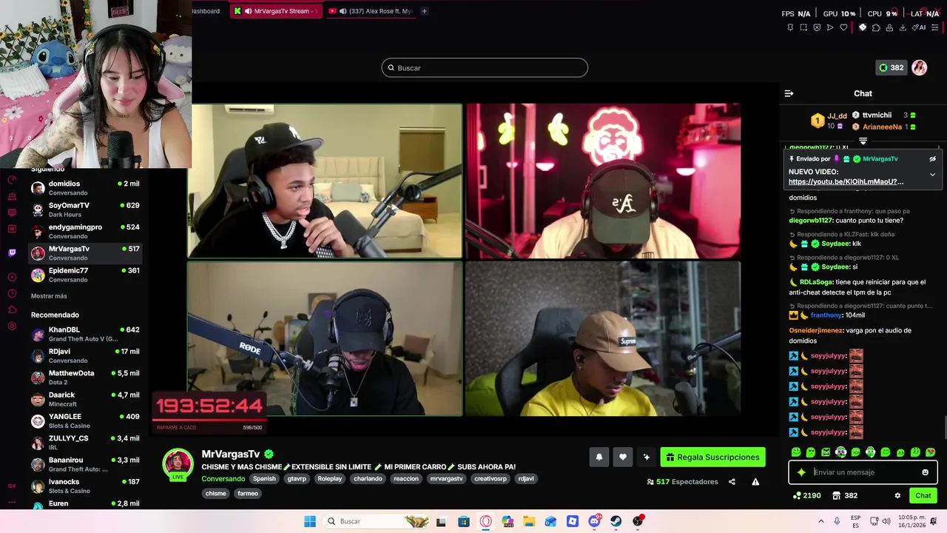This screenshot has height=533, width=947.
Task: Click JJ_dd top gifter in leaderboard
Action: point(829,120)
